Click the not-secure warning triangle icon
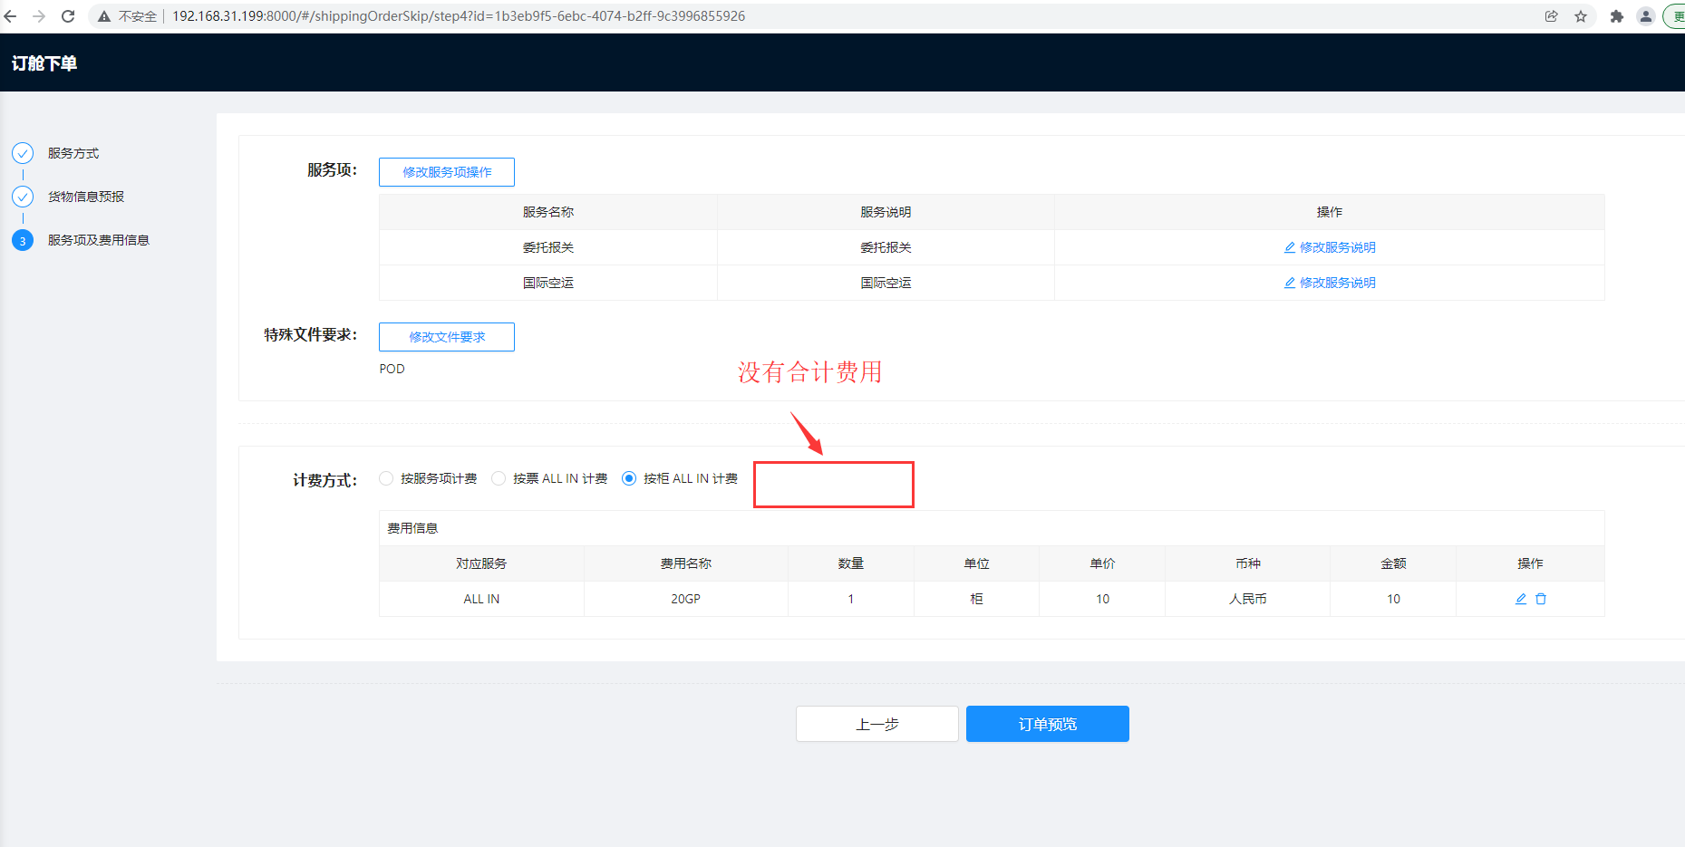The width and height of the screenshot is (1685, 847). click(x=104, y=16)
